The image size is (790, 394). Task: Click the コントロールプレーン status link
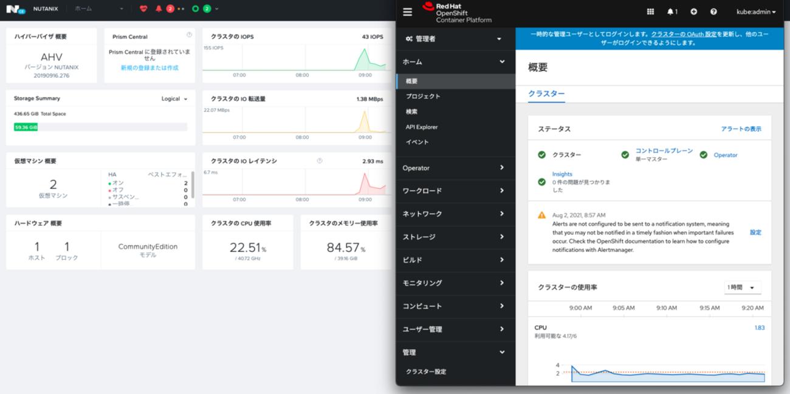(664, 151)
